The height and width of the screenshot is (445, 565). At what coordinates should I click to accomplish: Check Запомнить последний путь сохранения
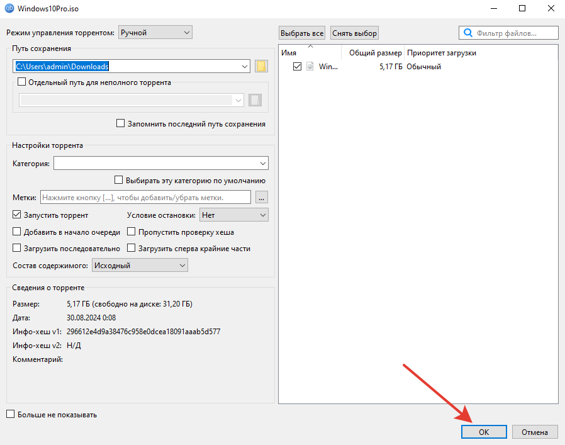point(120,123)
